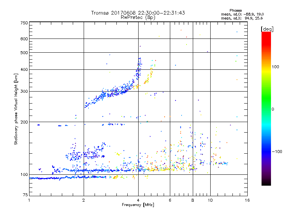Click the y-axis label '500'

24,53
